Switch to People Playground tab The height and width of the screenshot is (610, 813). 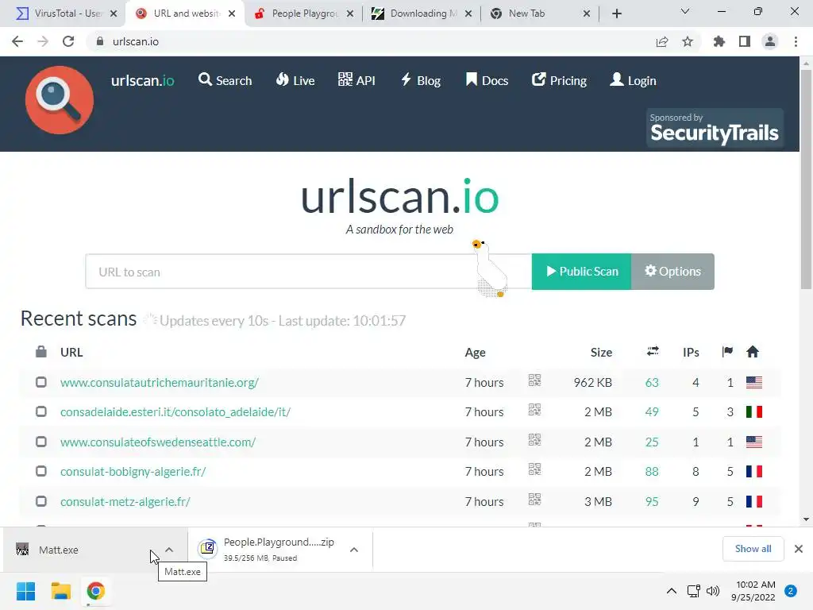pos(305,14)
